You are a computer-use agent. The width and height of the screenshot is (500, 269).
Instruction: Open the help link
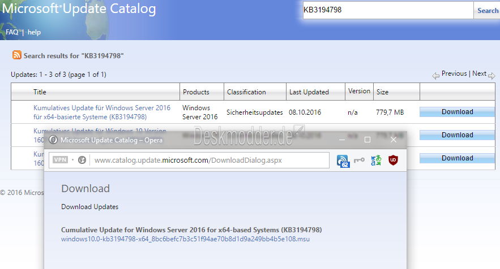click(34, 32)
